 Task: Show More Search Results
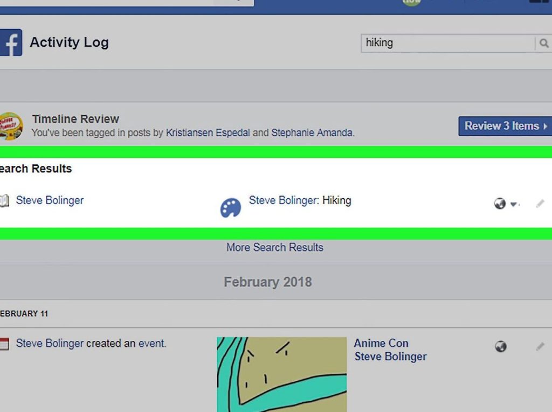[x=274, y=247]
